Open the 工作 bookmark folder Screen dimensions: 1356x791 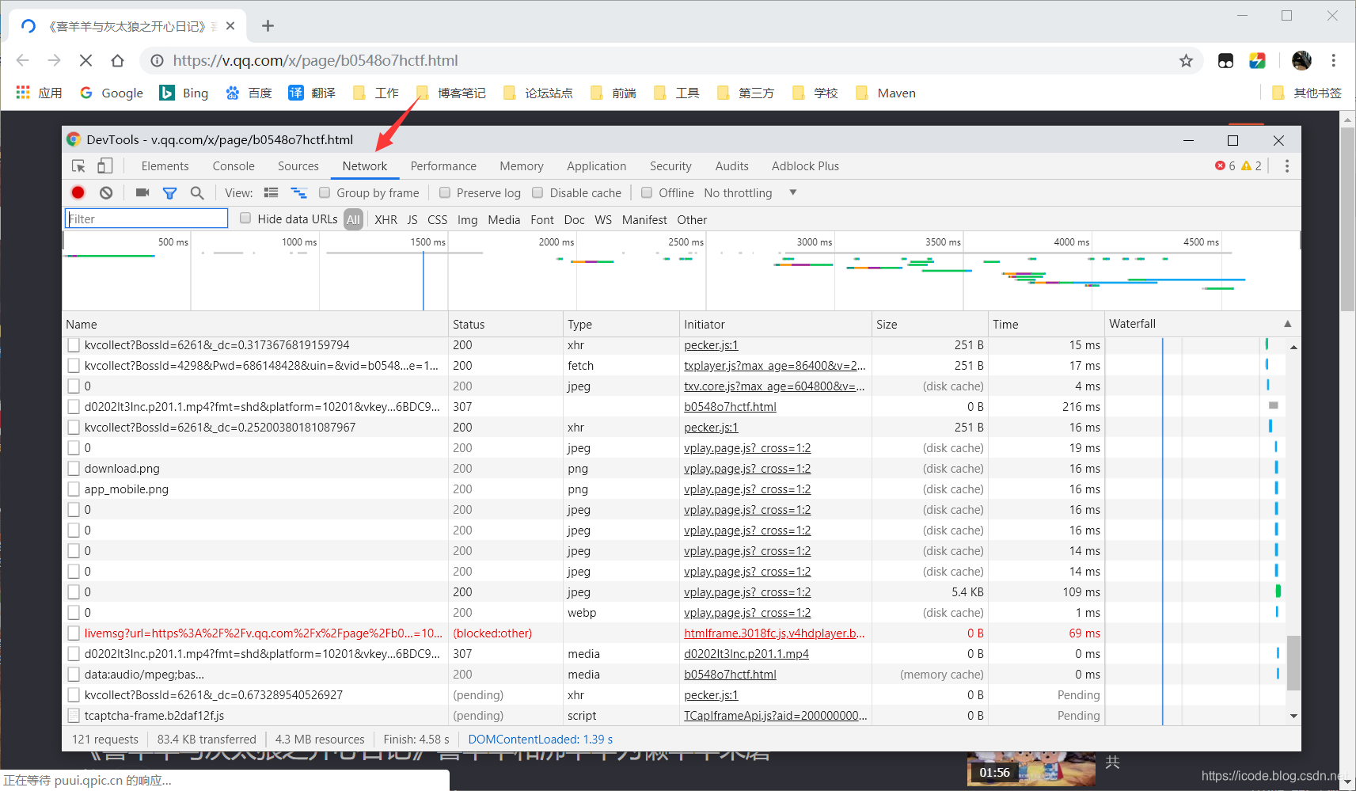tap(376, 93)
